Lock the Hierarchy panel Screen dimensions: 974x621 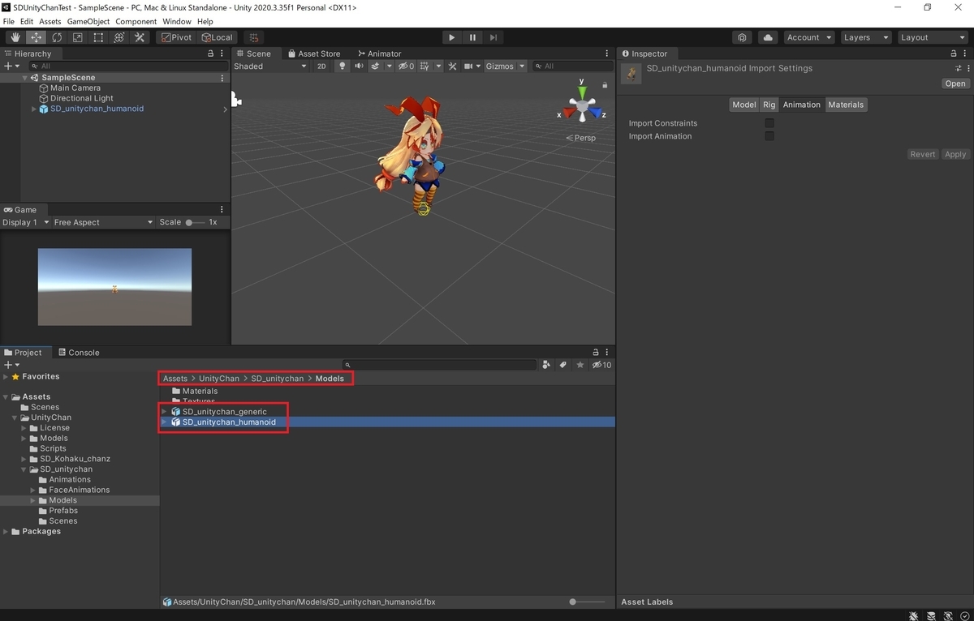[x=211, y=54]
